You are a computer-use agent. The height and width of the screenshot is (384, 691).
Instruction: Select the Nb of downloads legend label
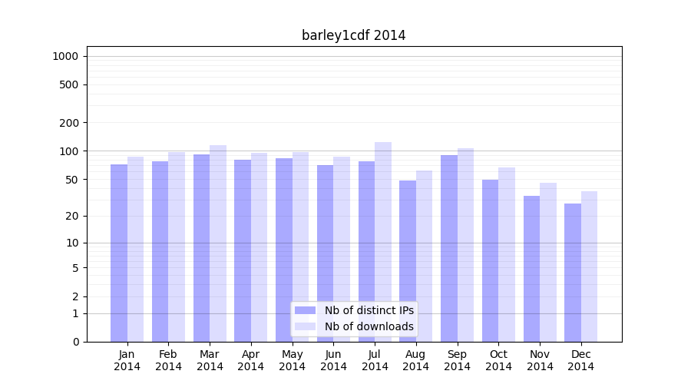(369, 326)
